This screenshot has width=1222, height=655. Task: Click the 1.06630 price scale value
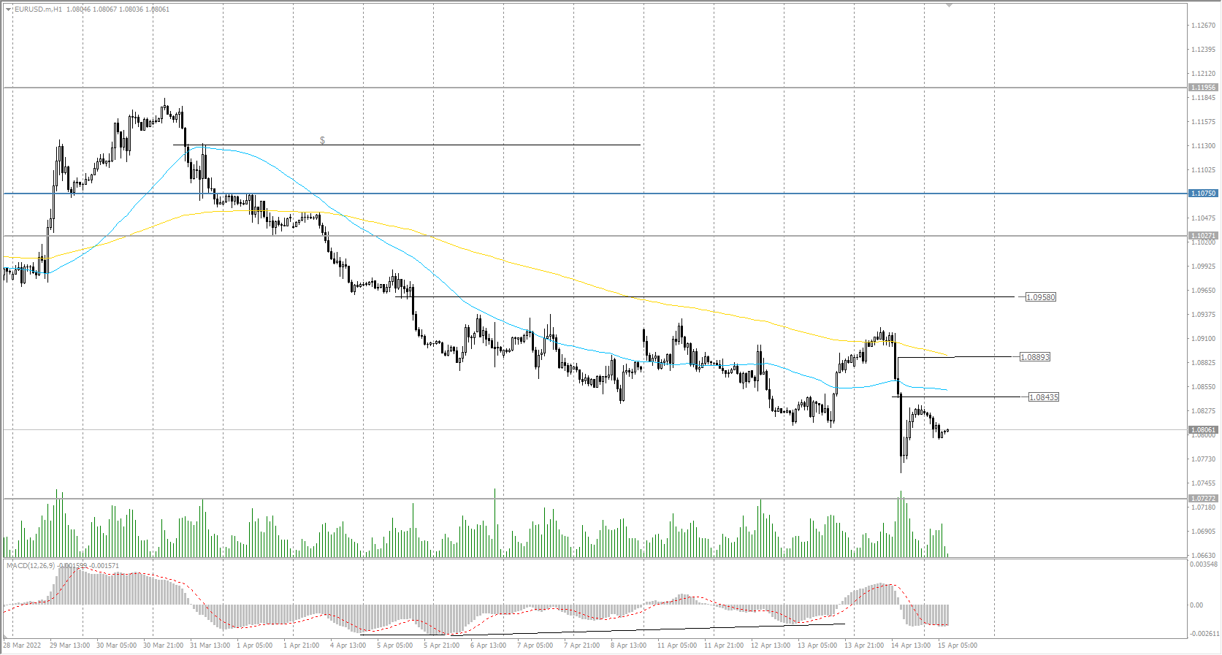coord(1204,556)
